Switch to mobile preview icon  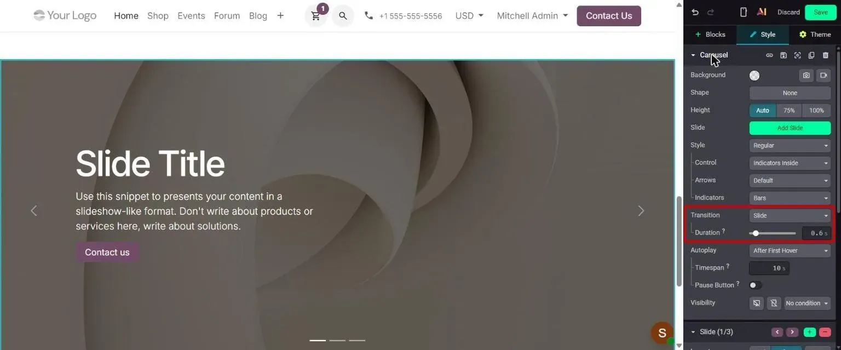click(744, 12)
